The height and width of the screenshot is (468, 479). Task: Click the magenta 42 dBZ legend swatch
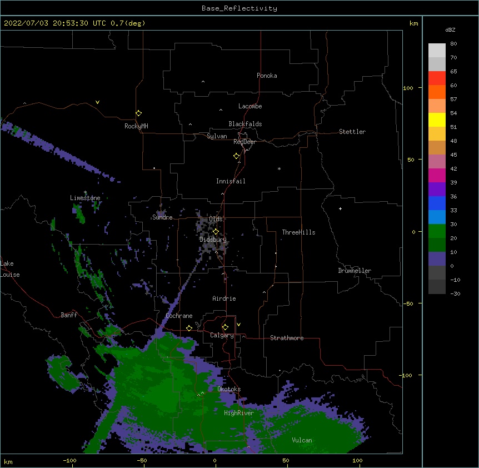point(437,175)
